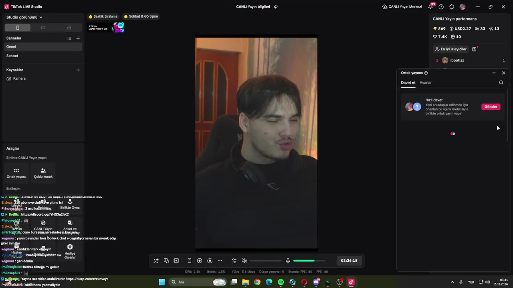
Task: Click the TikTok LIVE Fest 25 banner
Action: point(106,28)
